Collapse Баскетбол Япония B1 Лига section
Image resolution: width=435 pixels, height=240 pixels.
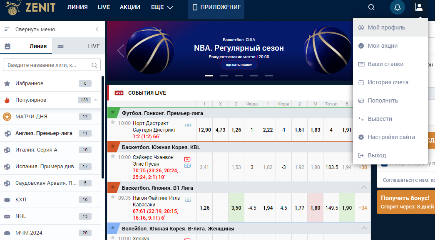[x=364, y=187]
